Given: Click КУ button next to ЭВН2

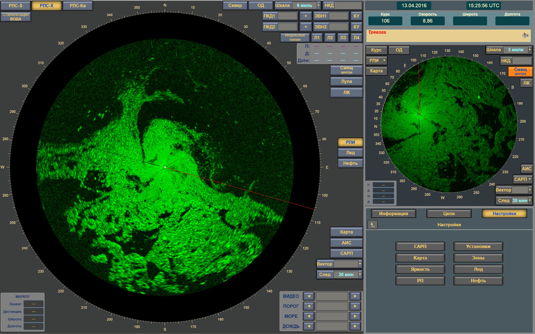Looking at the screenshot, I should tap(356, 27).
